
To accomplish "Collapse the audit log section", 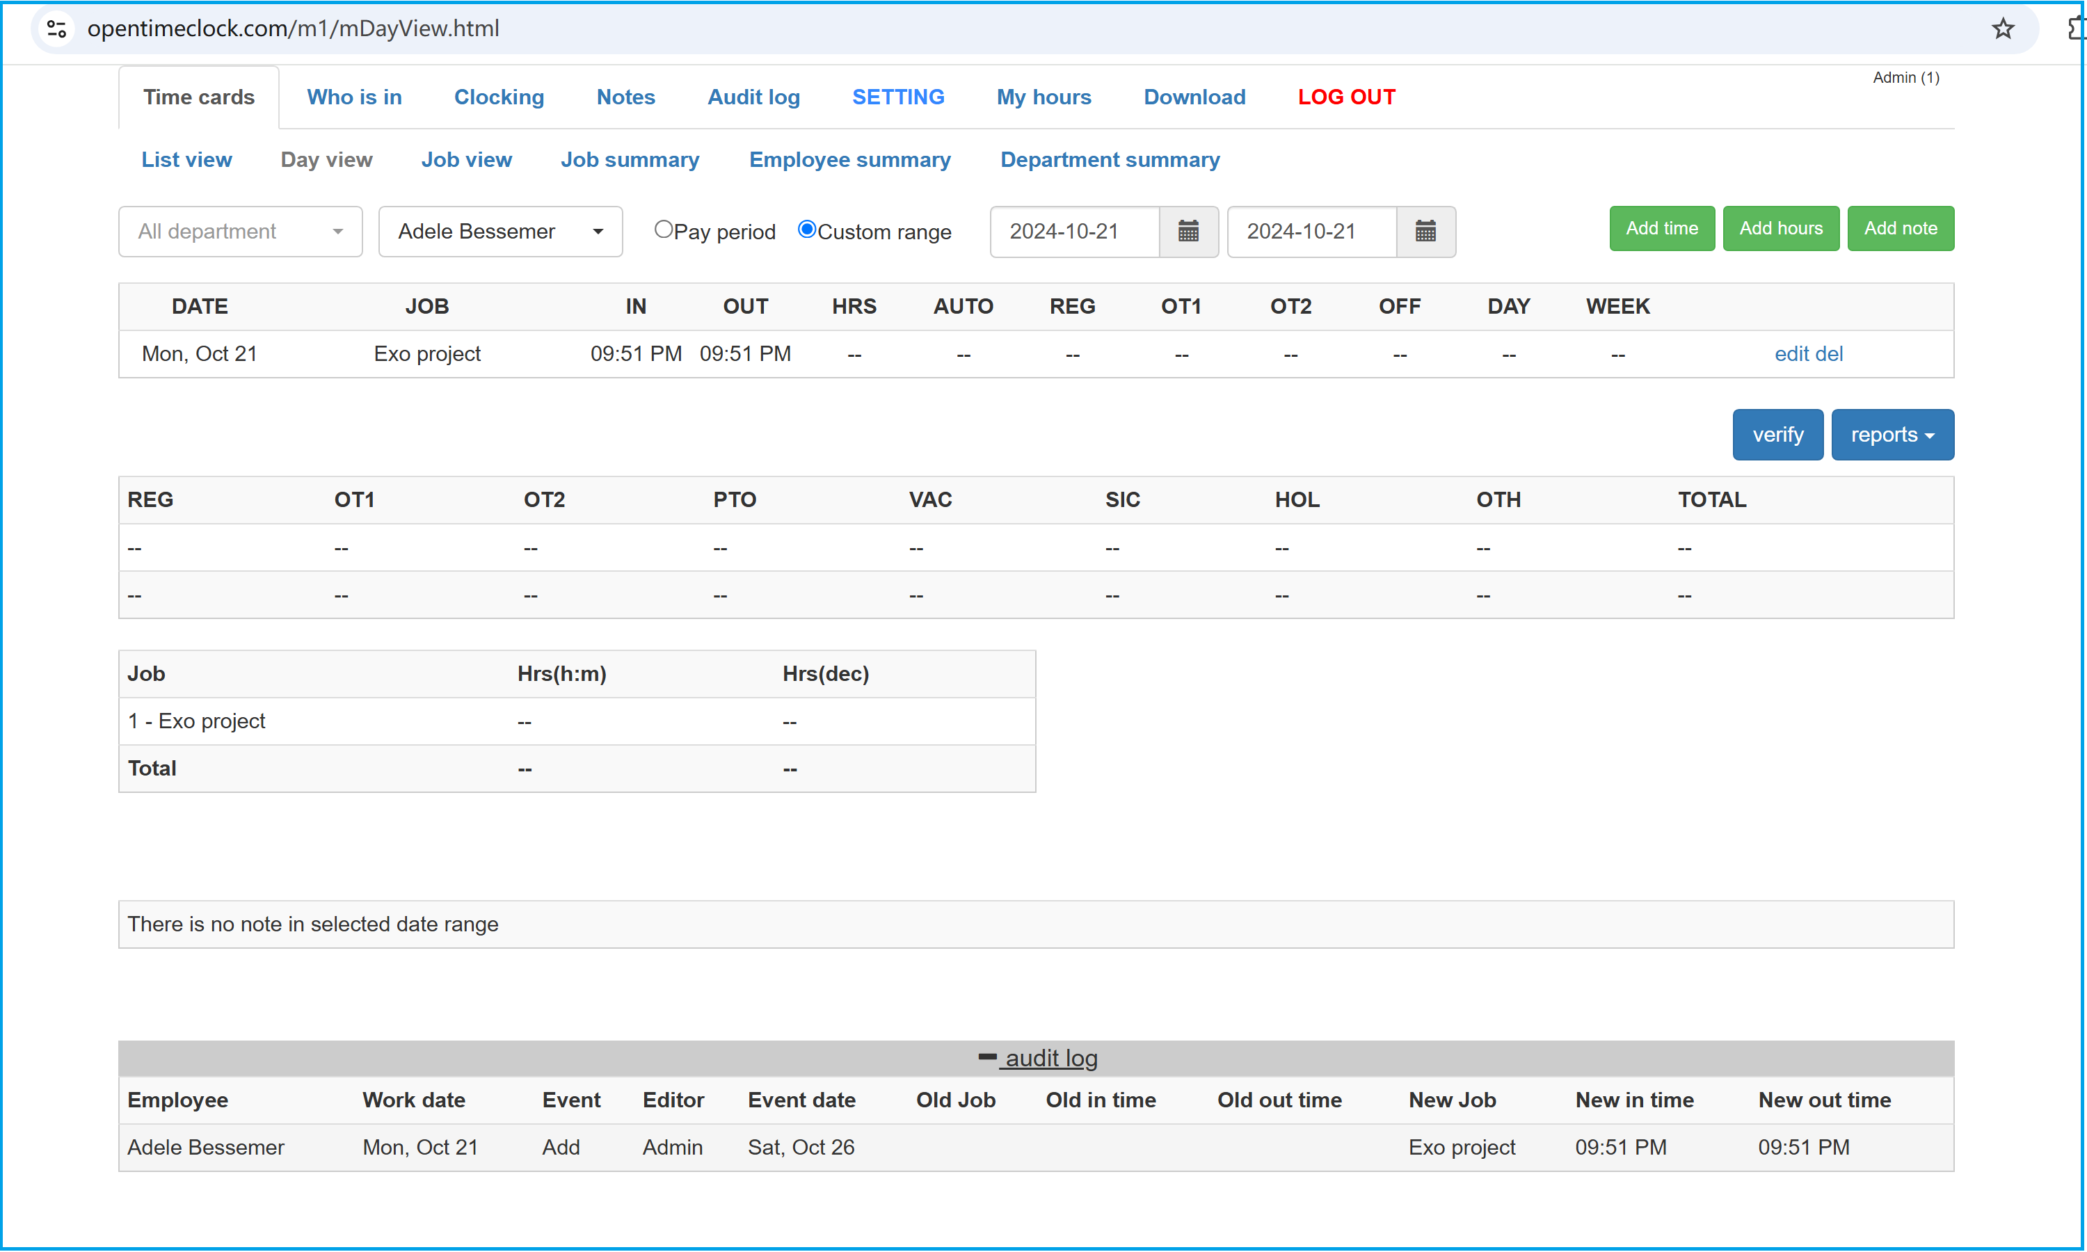I will [1038, 1058].
